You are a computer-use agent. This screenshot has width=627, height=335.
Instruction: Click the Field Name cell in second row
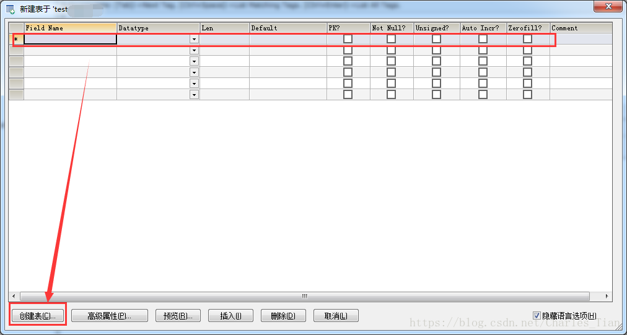click(71, 50)
